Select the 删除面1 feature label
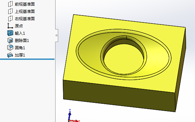This screenshot has height=122, width=195. tap(22, 41)
